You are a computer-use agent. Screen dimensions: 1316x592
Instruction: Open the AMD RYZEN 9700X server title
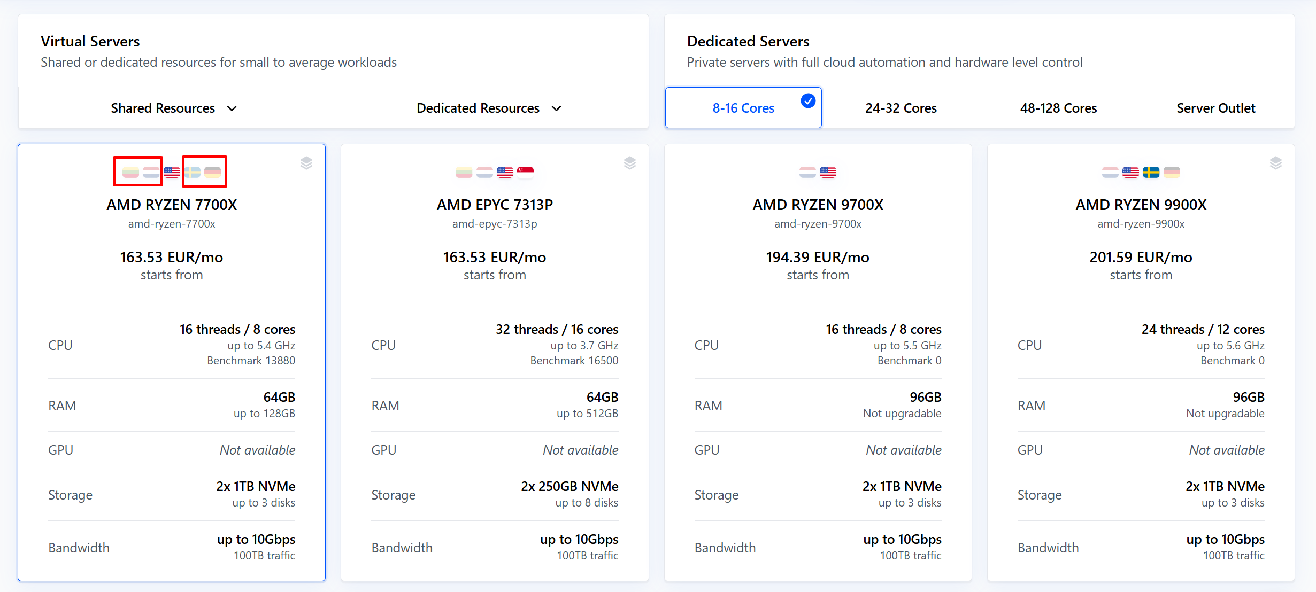point(818,205)
